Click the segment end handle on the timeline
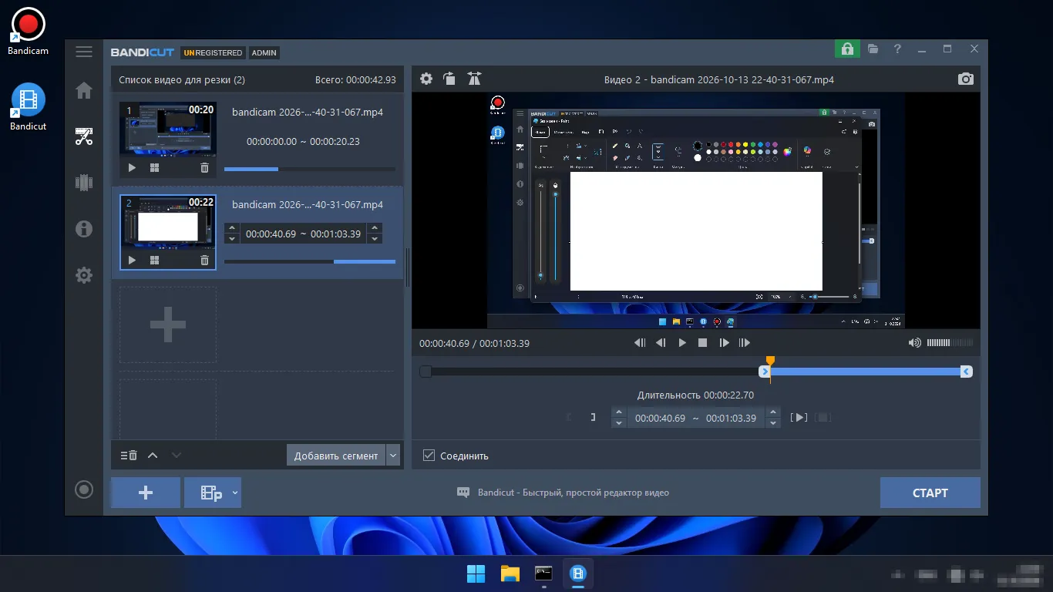1053x592 pixels. tap(966, 372)
